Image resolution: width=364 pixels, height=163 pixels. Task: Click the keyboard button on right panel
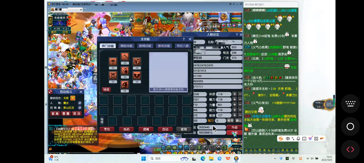(350, 104)
